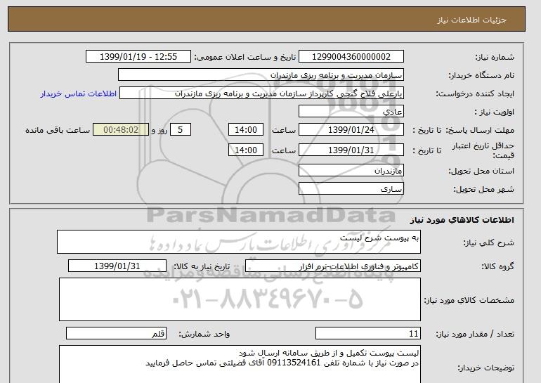Click the label نام دستگاه خریدار

click(481, 76)
